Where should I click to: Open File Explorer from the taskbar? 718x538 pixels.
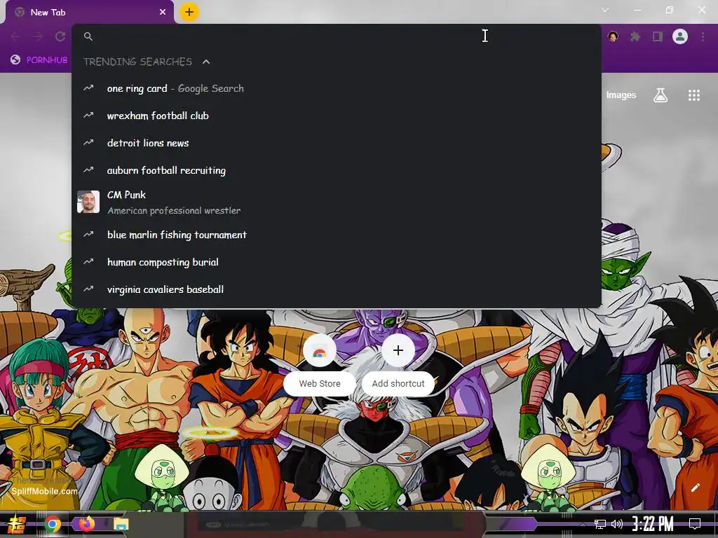121,524
